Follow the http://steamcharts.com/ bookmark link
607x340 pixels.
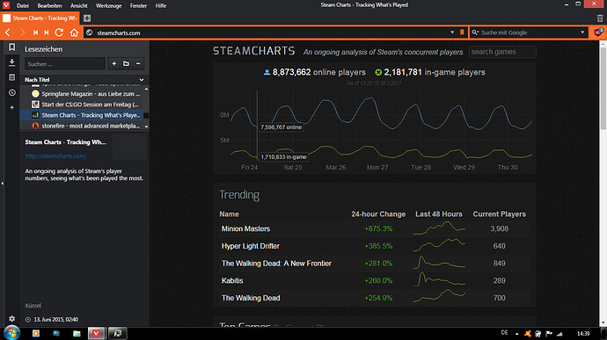click(55, 156)
